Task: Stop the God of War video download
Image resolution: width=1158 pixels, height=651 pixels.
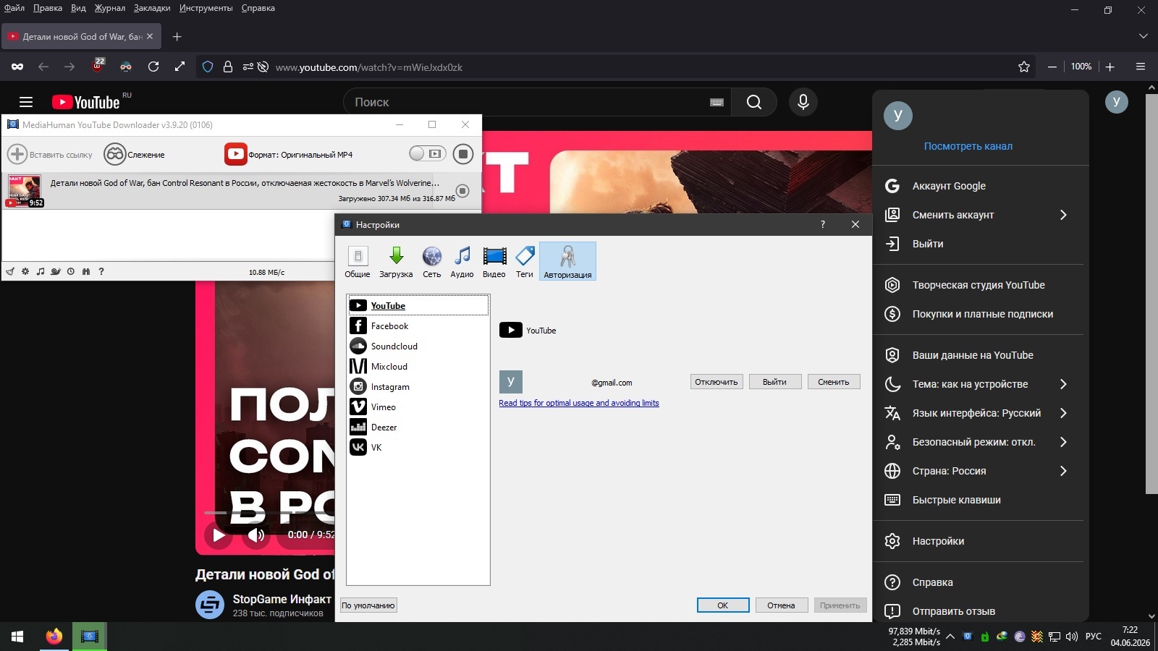Action: (463, 191)
